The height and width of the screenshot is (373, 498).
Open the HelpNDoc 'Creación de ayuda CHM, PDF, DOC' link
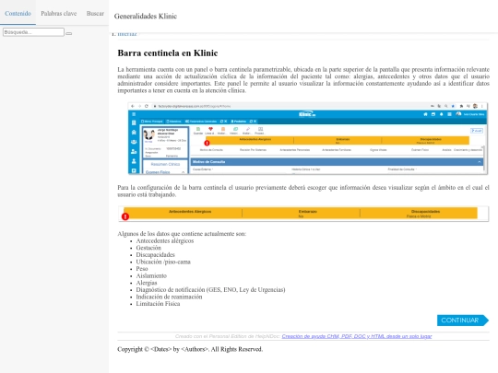357,336
